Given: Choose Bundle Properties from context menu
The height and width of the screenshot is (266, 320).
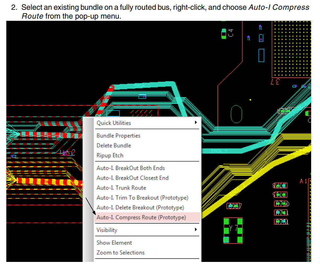Looking at the screenshot, I should point(147,136).
